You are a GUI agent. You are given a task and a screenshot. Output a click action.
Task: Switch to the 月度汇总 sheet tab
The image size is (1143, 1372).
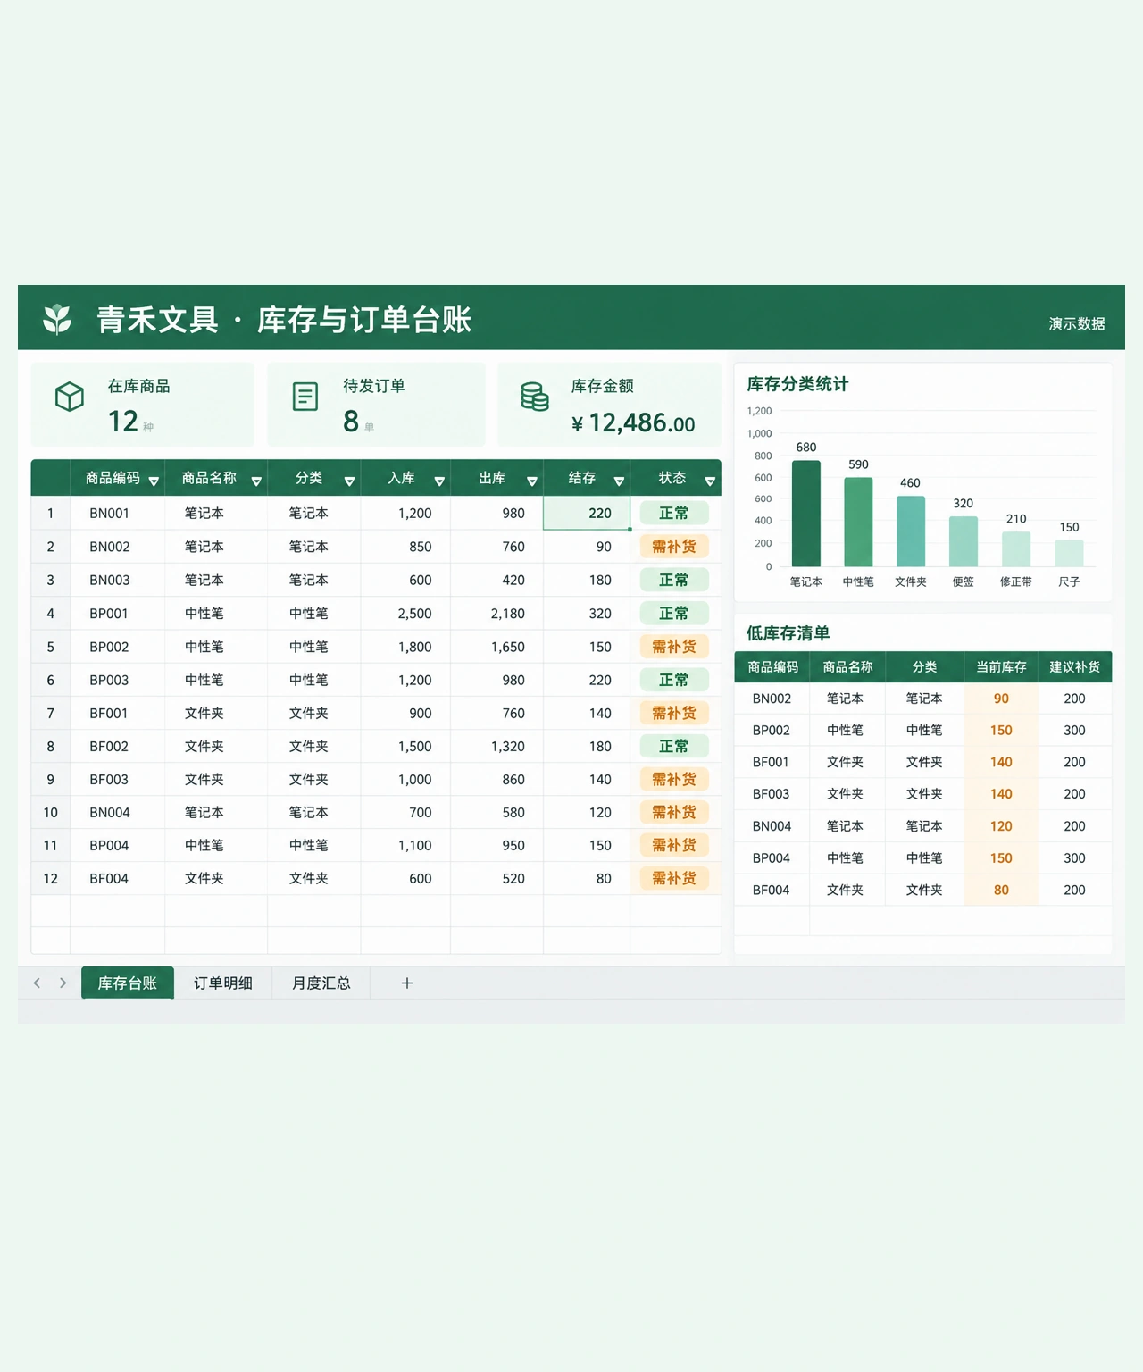click(x=321, y=983)
